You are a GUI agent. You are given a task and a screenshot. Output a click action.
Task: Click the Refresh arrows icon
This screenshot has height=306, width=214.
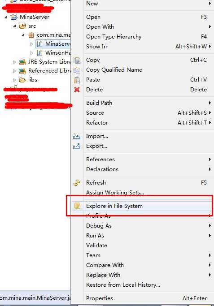click(x=77, y=183)
